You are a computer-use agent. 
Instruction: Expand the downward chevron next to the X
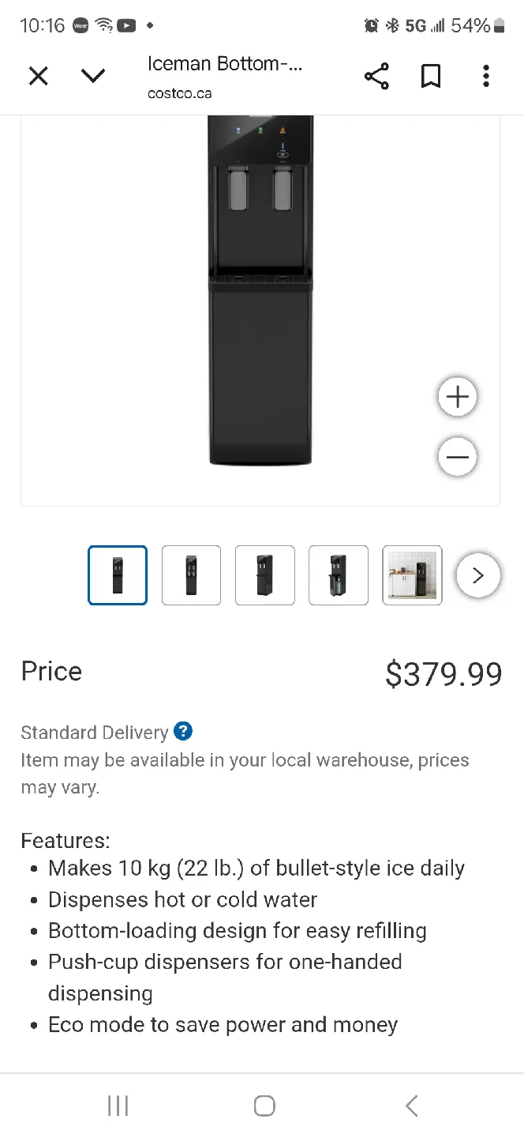click(93, 77)
